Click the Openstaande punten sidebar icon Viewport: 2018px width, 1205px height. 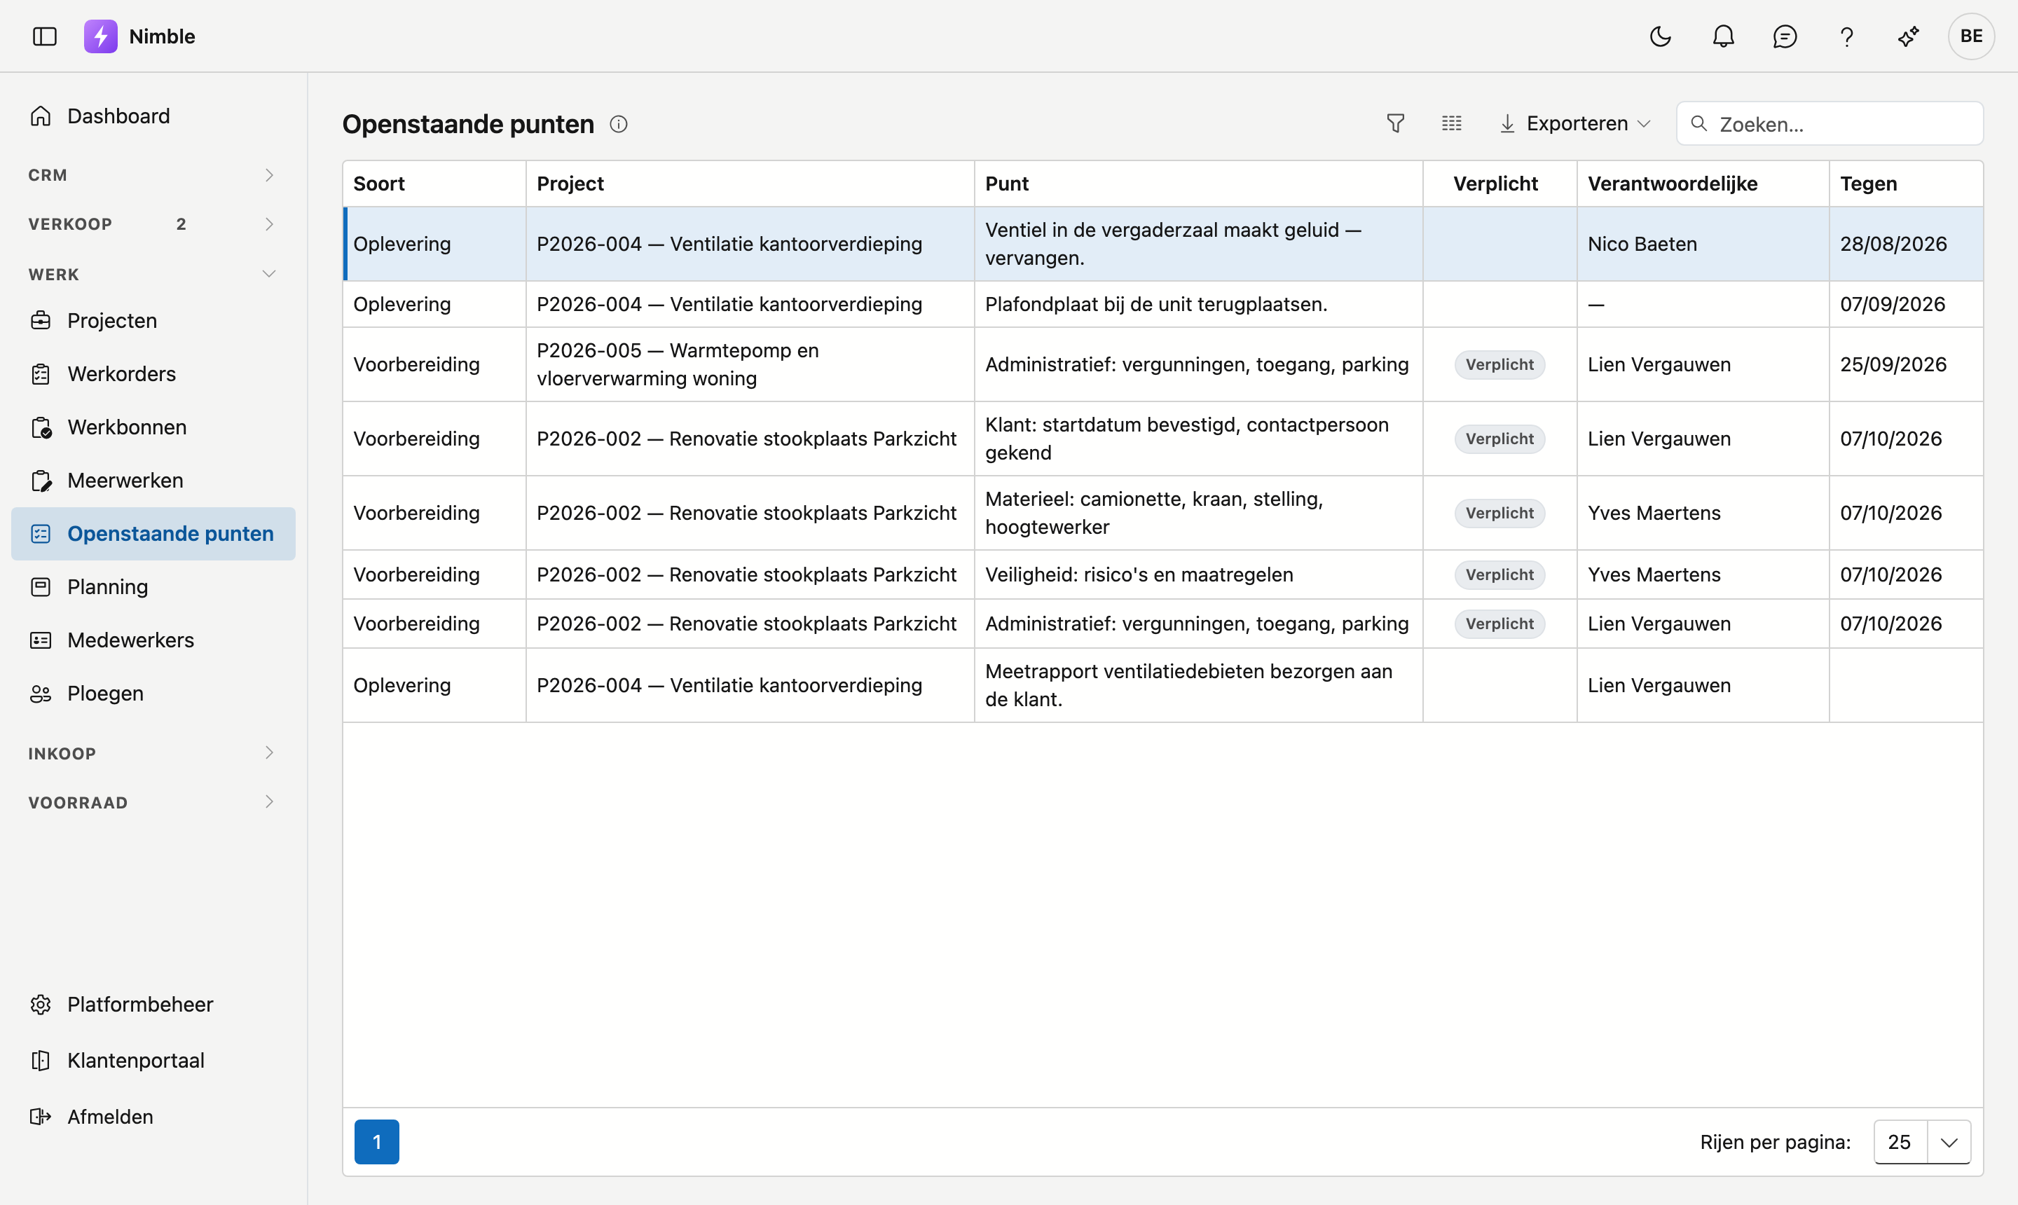pyautogui.click(x=41, y=533)
